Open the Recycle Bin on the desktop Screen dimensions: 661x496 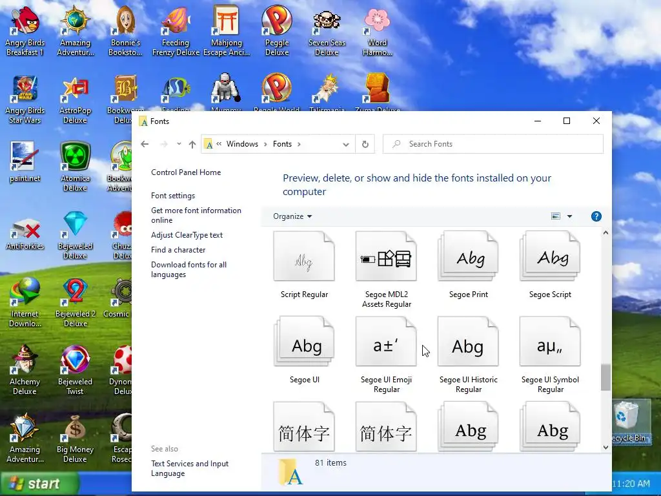(629, 422)
